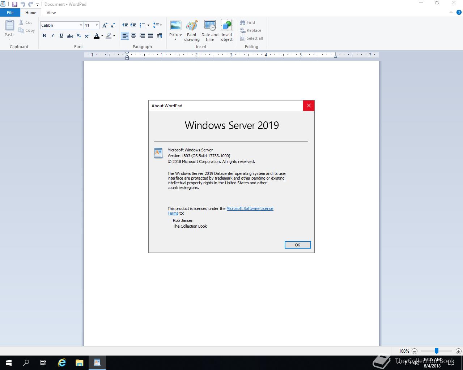This screenshot has height=370, width=463.
Task: Click the WordPad document icon in dialog
Action: tap(158, 153)
